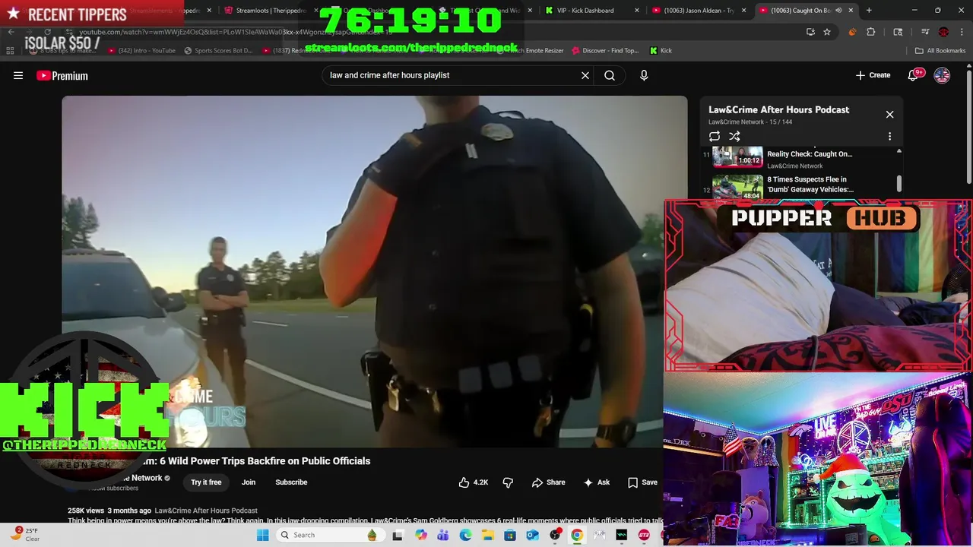Click the Join channel button

pos(249,482)
